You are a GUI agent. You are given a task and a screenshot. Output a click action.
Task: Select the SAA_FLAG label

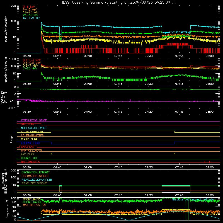click(27, 147)
